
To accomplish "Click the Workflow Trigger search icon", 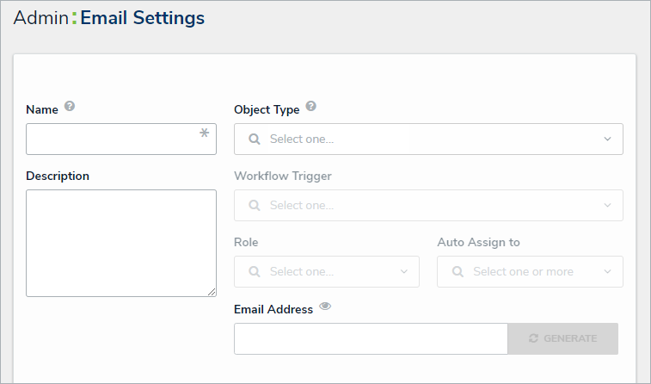I will (254, 206).
